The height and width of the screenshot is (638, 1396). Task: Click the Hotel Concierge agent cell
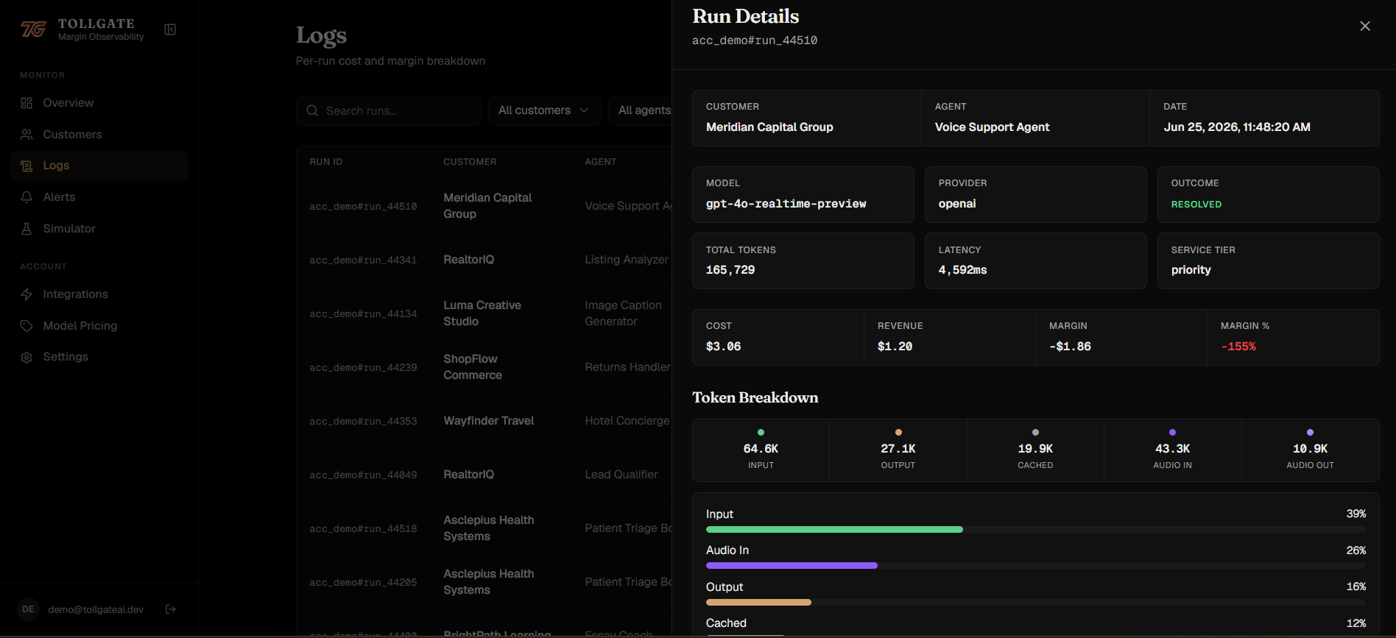(627, 421)
